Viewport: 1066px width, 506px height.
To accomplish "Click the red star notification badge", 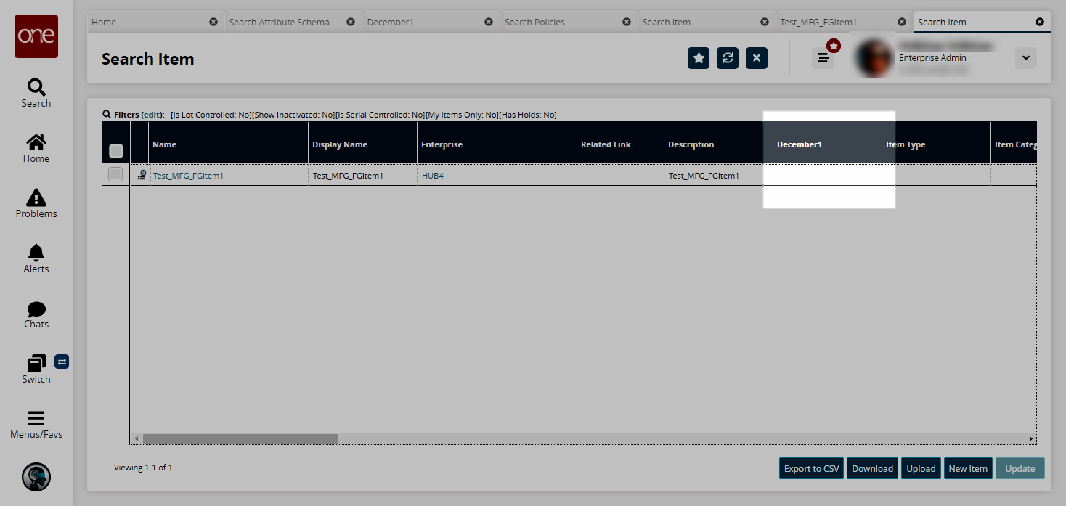I will (834, 46).
